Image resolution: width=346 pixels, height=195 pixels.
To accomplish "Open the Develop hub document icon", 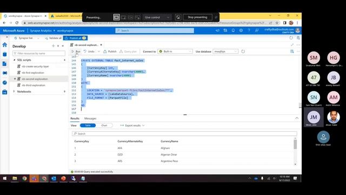I will click(5, 64).
